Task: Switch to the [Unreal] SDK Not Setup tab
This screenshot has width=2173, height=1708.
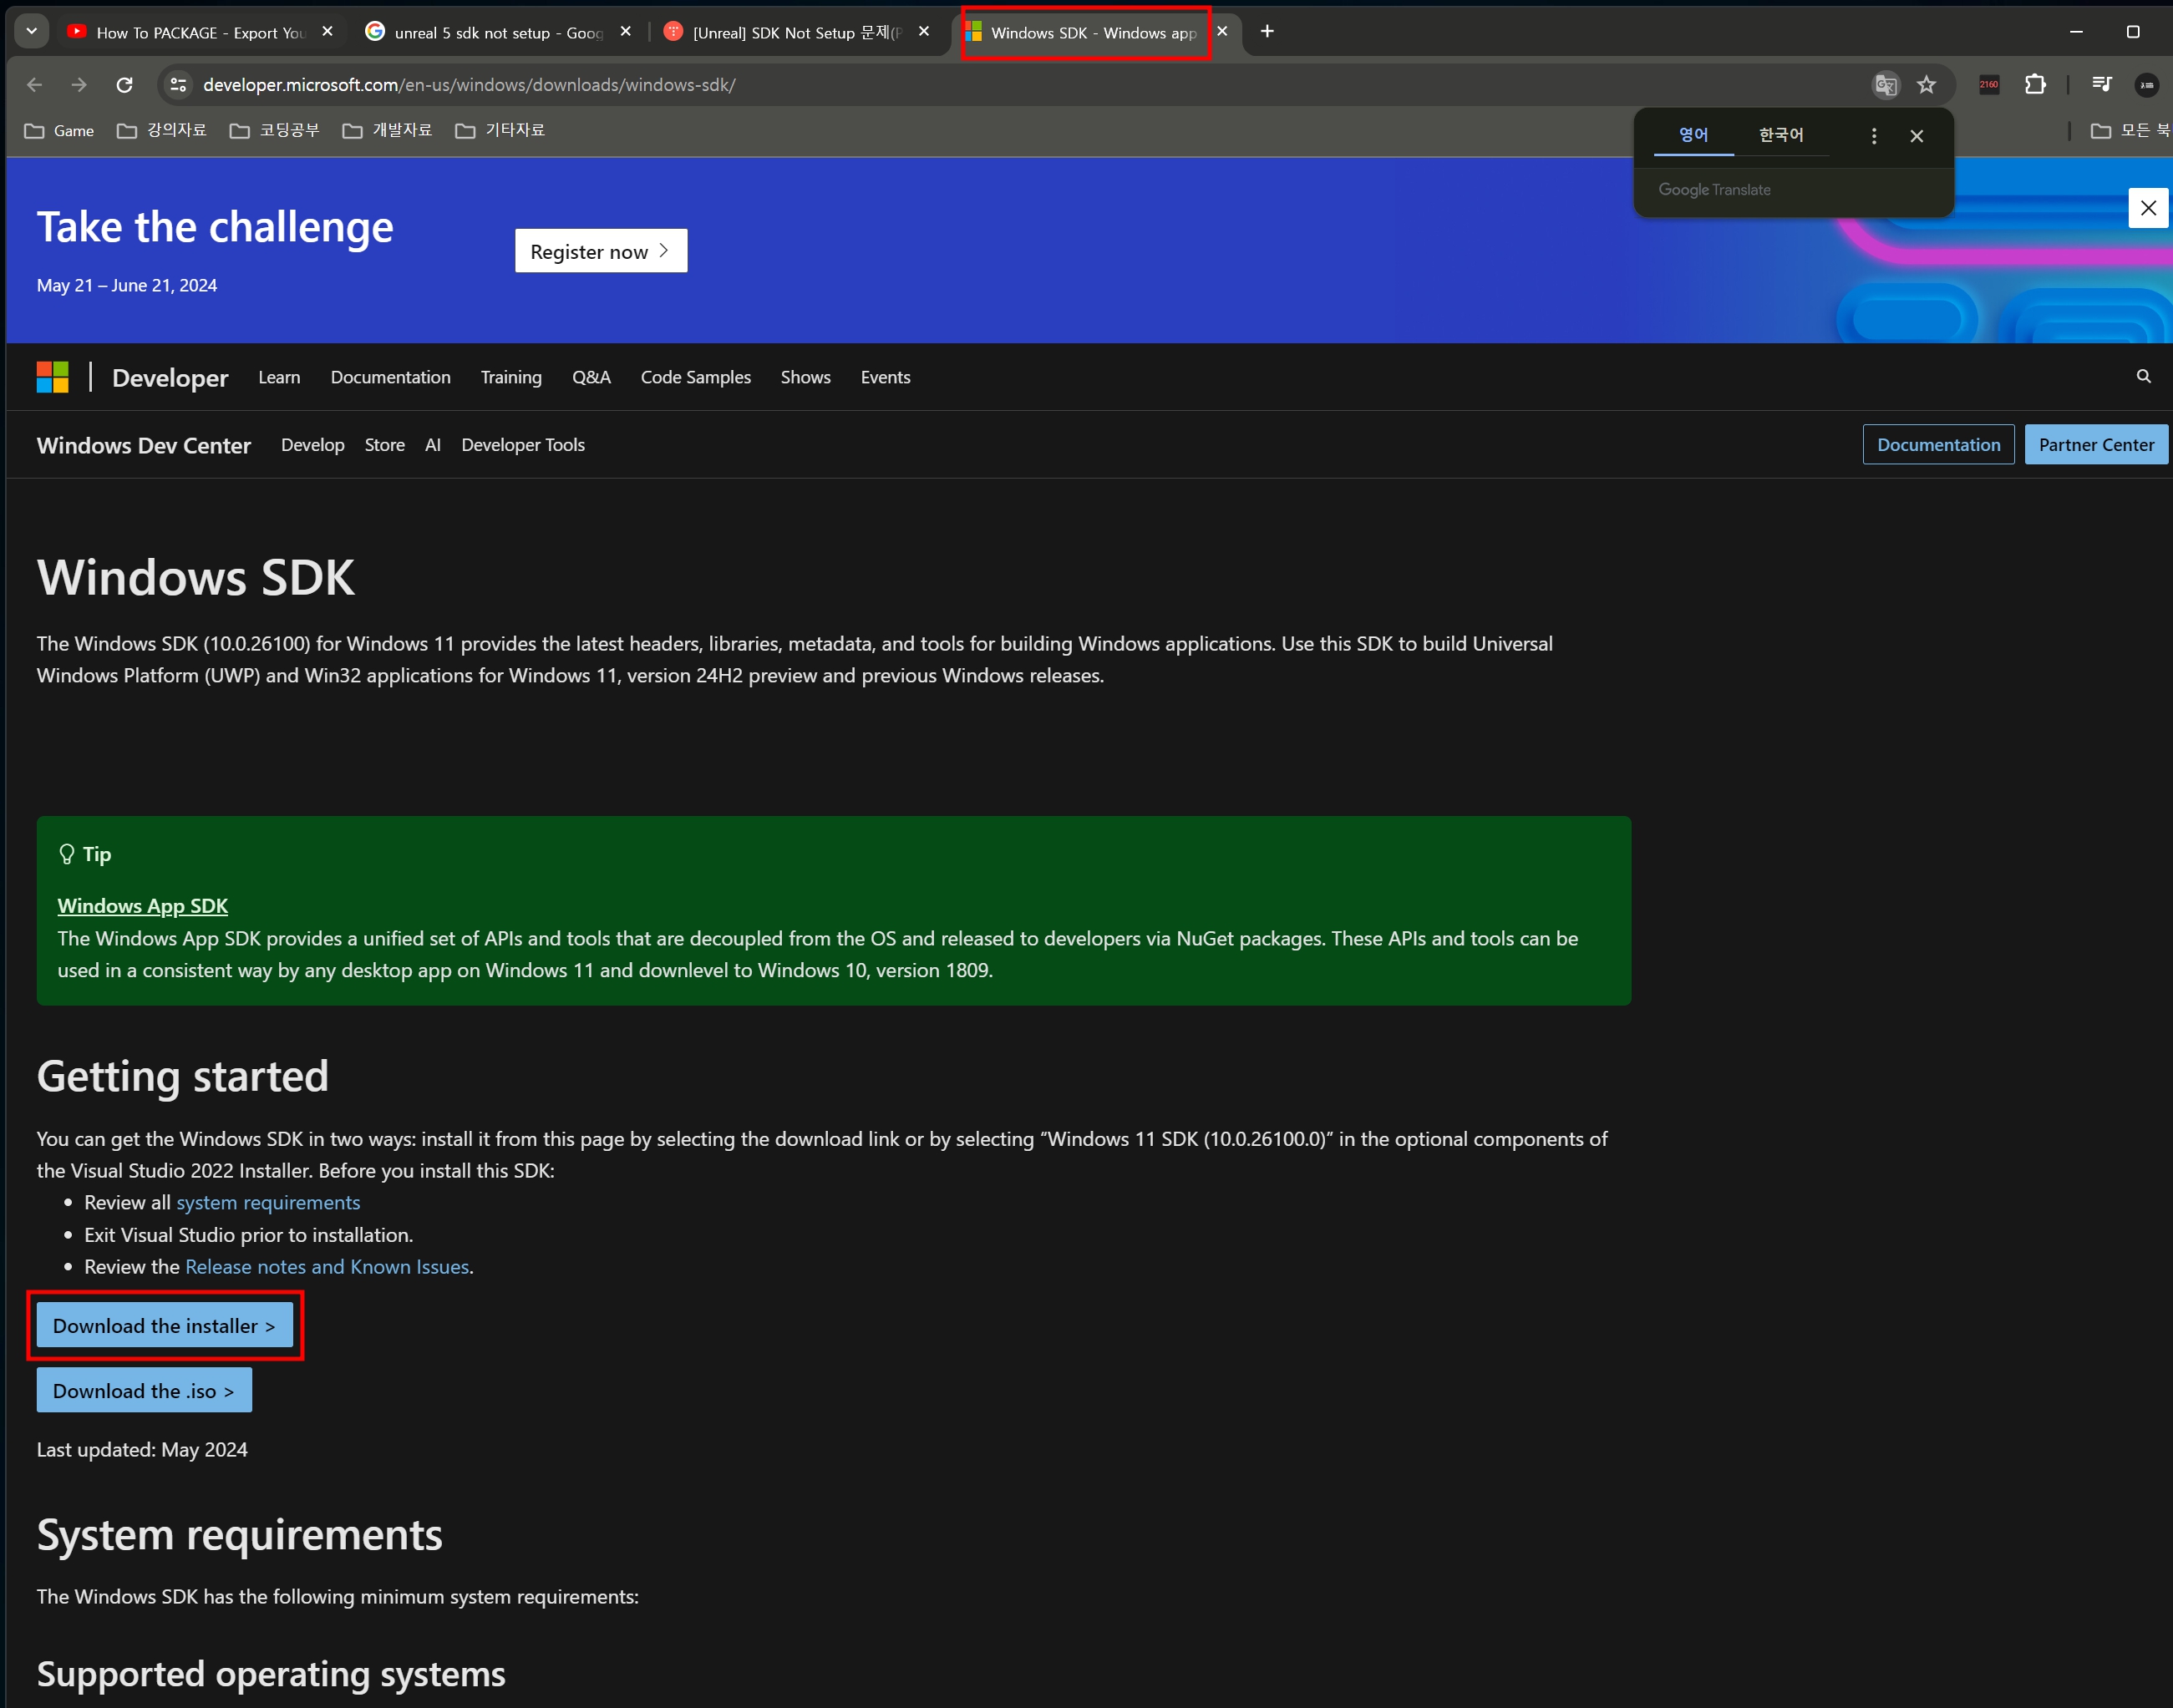Action: pyautogui.click(x=797, y=32)
